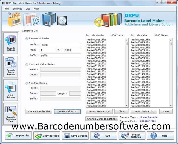Click the From value input field
The image size is (178, 144).
click(x=48, y=50)
